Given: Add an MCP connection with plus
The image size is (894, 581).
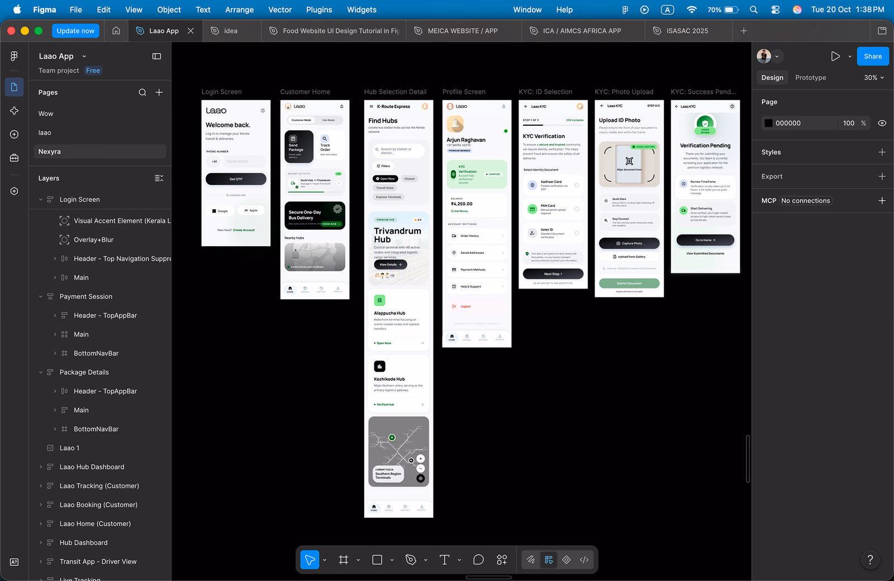Looking at the screenshot, I should coord(882,201).
